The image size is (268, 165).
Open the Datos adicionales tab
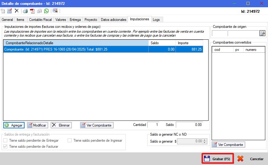click(x=113, y=20)
